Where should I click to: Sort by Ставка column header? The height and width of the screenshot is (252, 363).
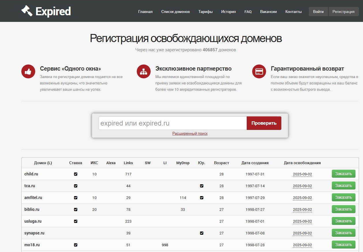[76, 163]
